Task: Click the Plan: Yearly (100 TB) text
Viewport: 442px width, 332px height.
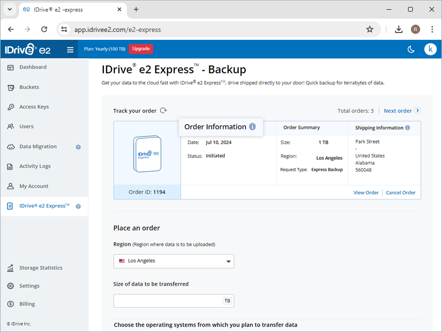Action: tap(104, 49)
